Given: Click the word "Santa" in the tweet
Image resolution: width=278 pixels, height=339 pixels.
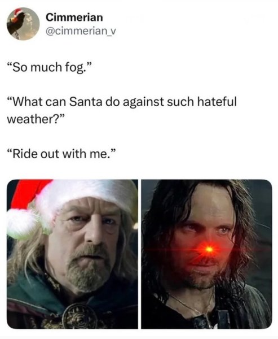Looking at the screenshot, I should (86, 102).
